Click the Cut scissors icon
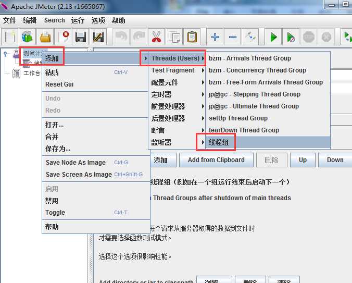 (156, 37)
